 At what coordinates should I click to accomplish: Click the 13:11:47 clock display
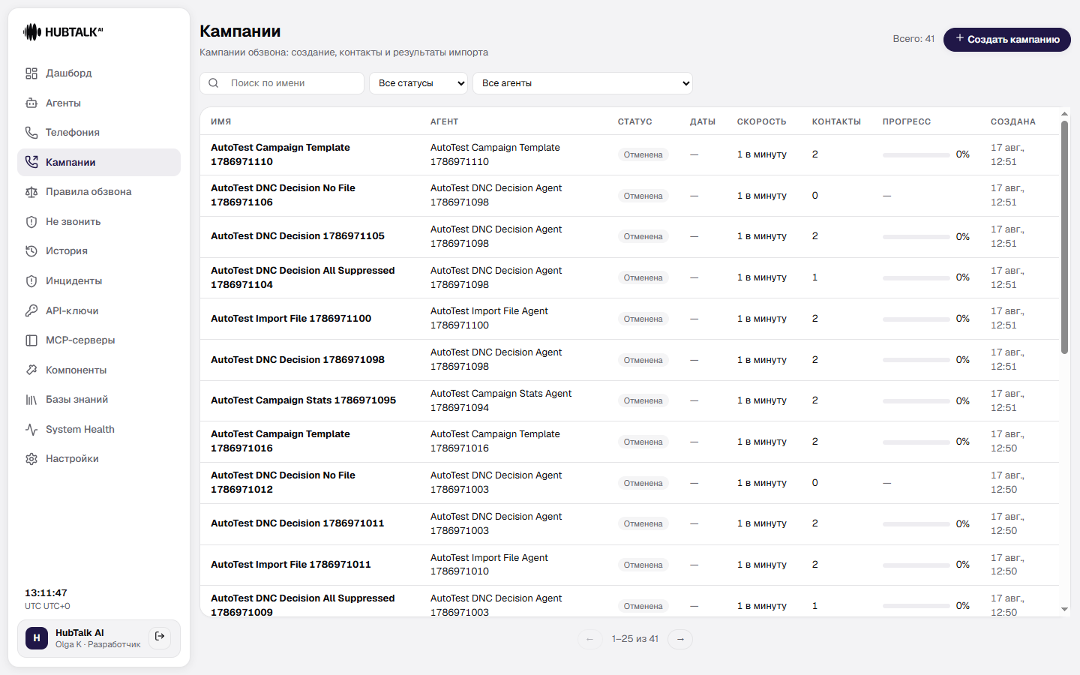click(x=46, y=593)
